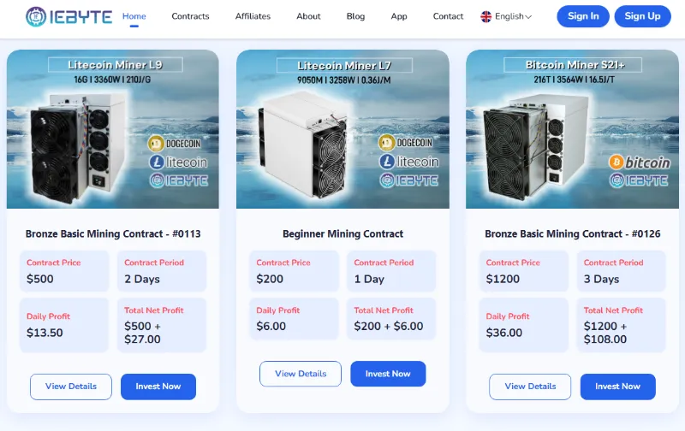Invest Now in Beginner Mining Contract
The height and width of the screenshot is (431, 685).
(x=388, y=374)
